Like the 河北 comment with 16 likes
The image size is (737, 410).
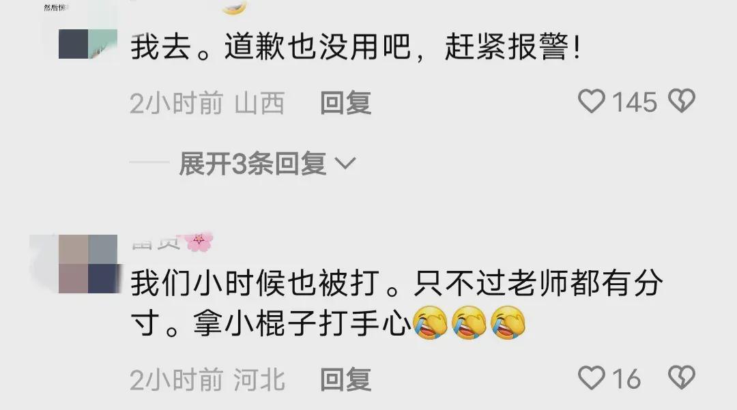[x=591, y=377]
